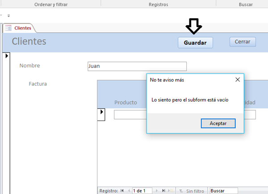
Task: Close the 'No te aviso más' dialog
Action: click(238, 79)
